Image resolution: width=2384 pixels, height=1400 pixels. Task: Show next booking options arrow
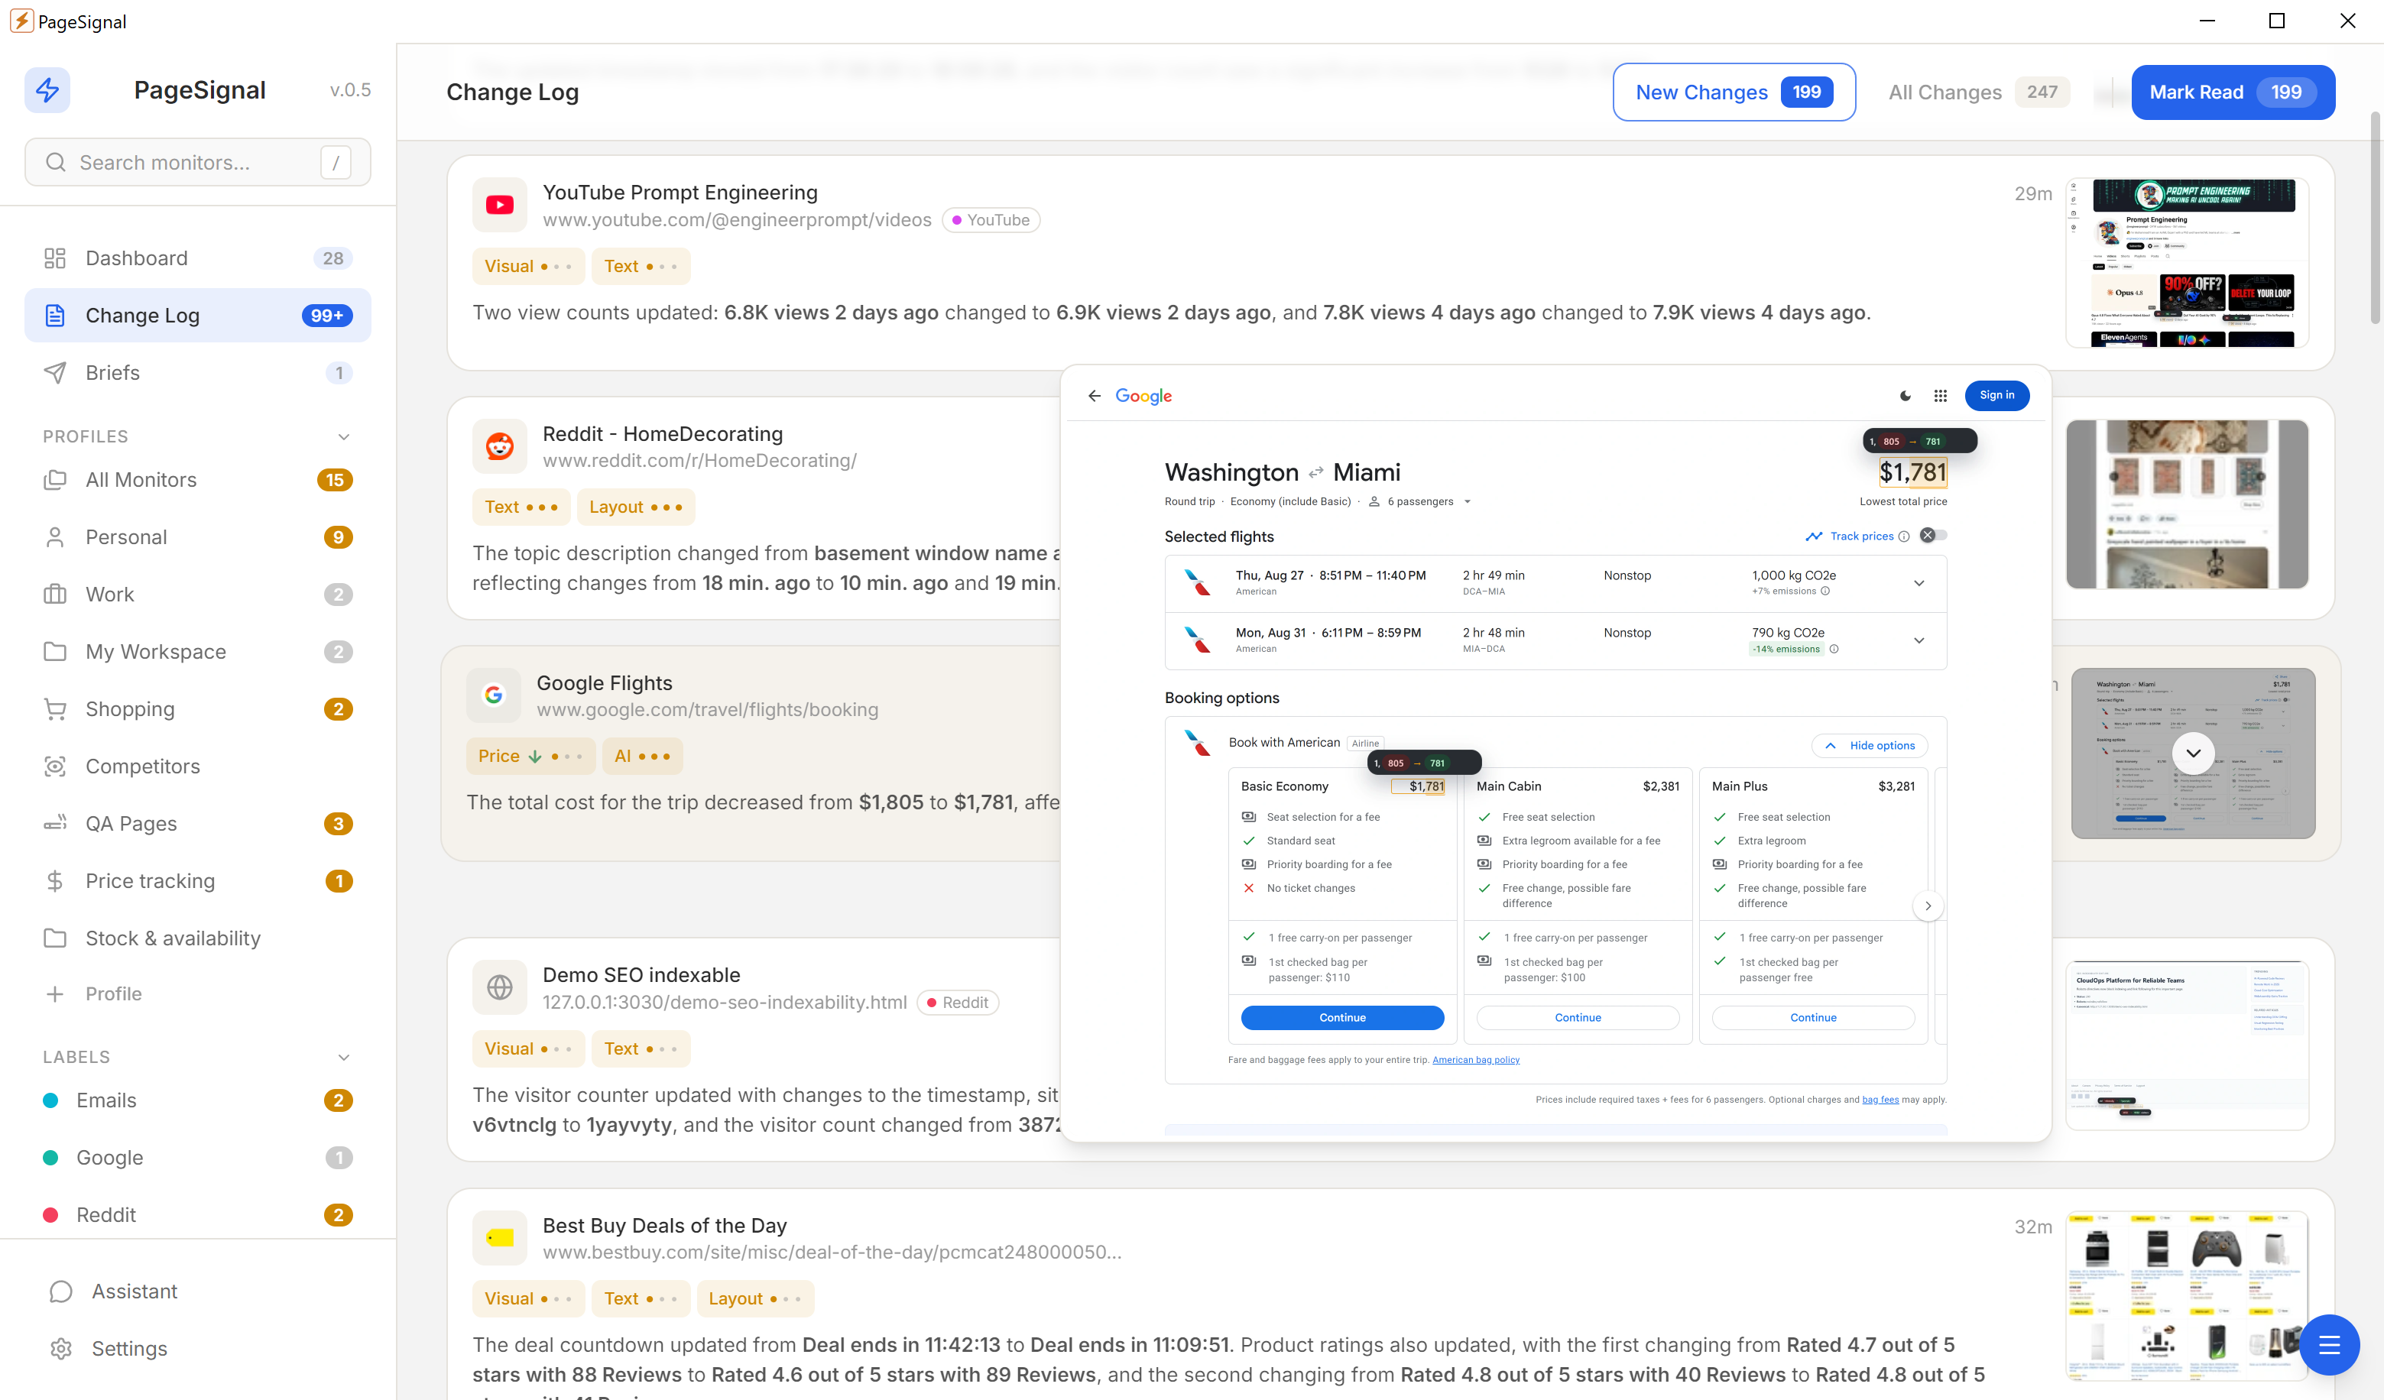pyautogui.click(x=1928, y=906)
